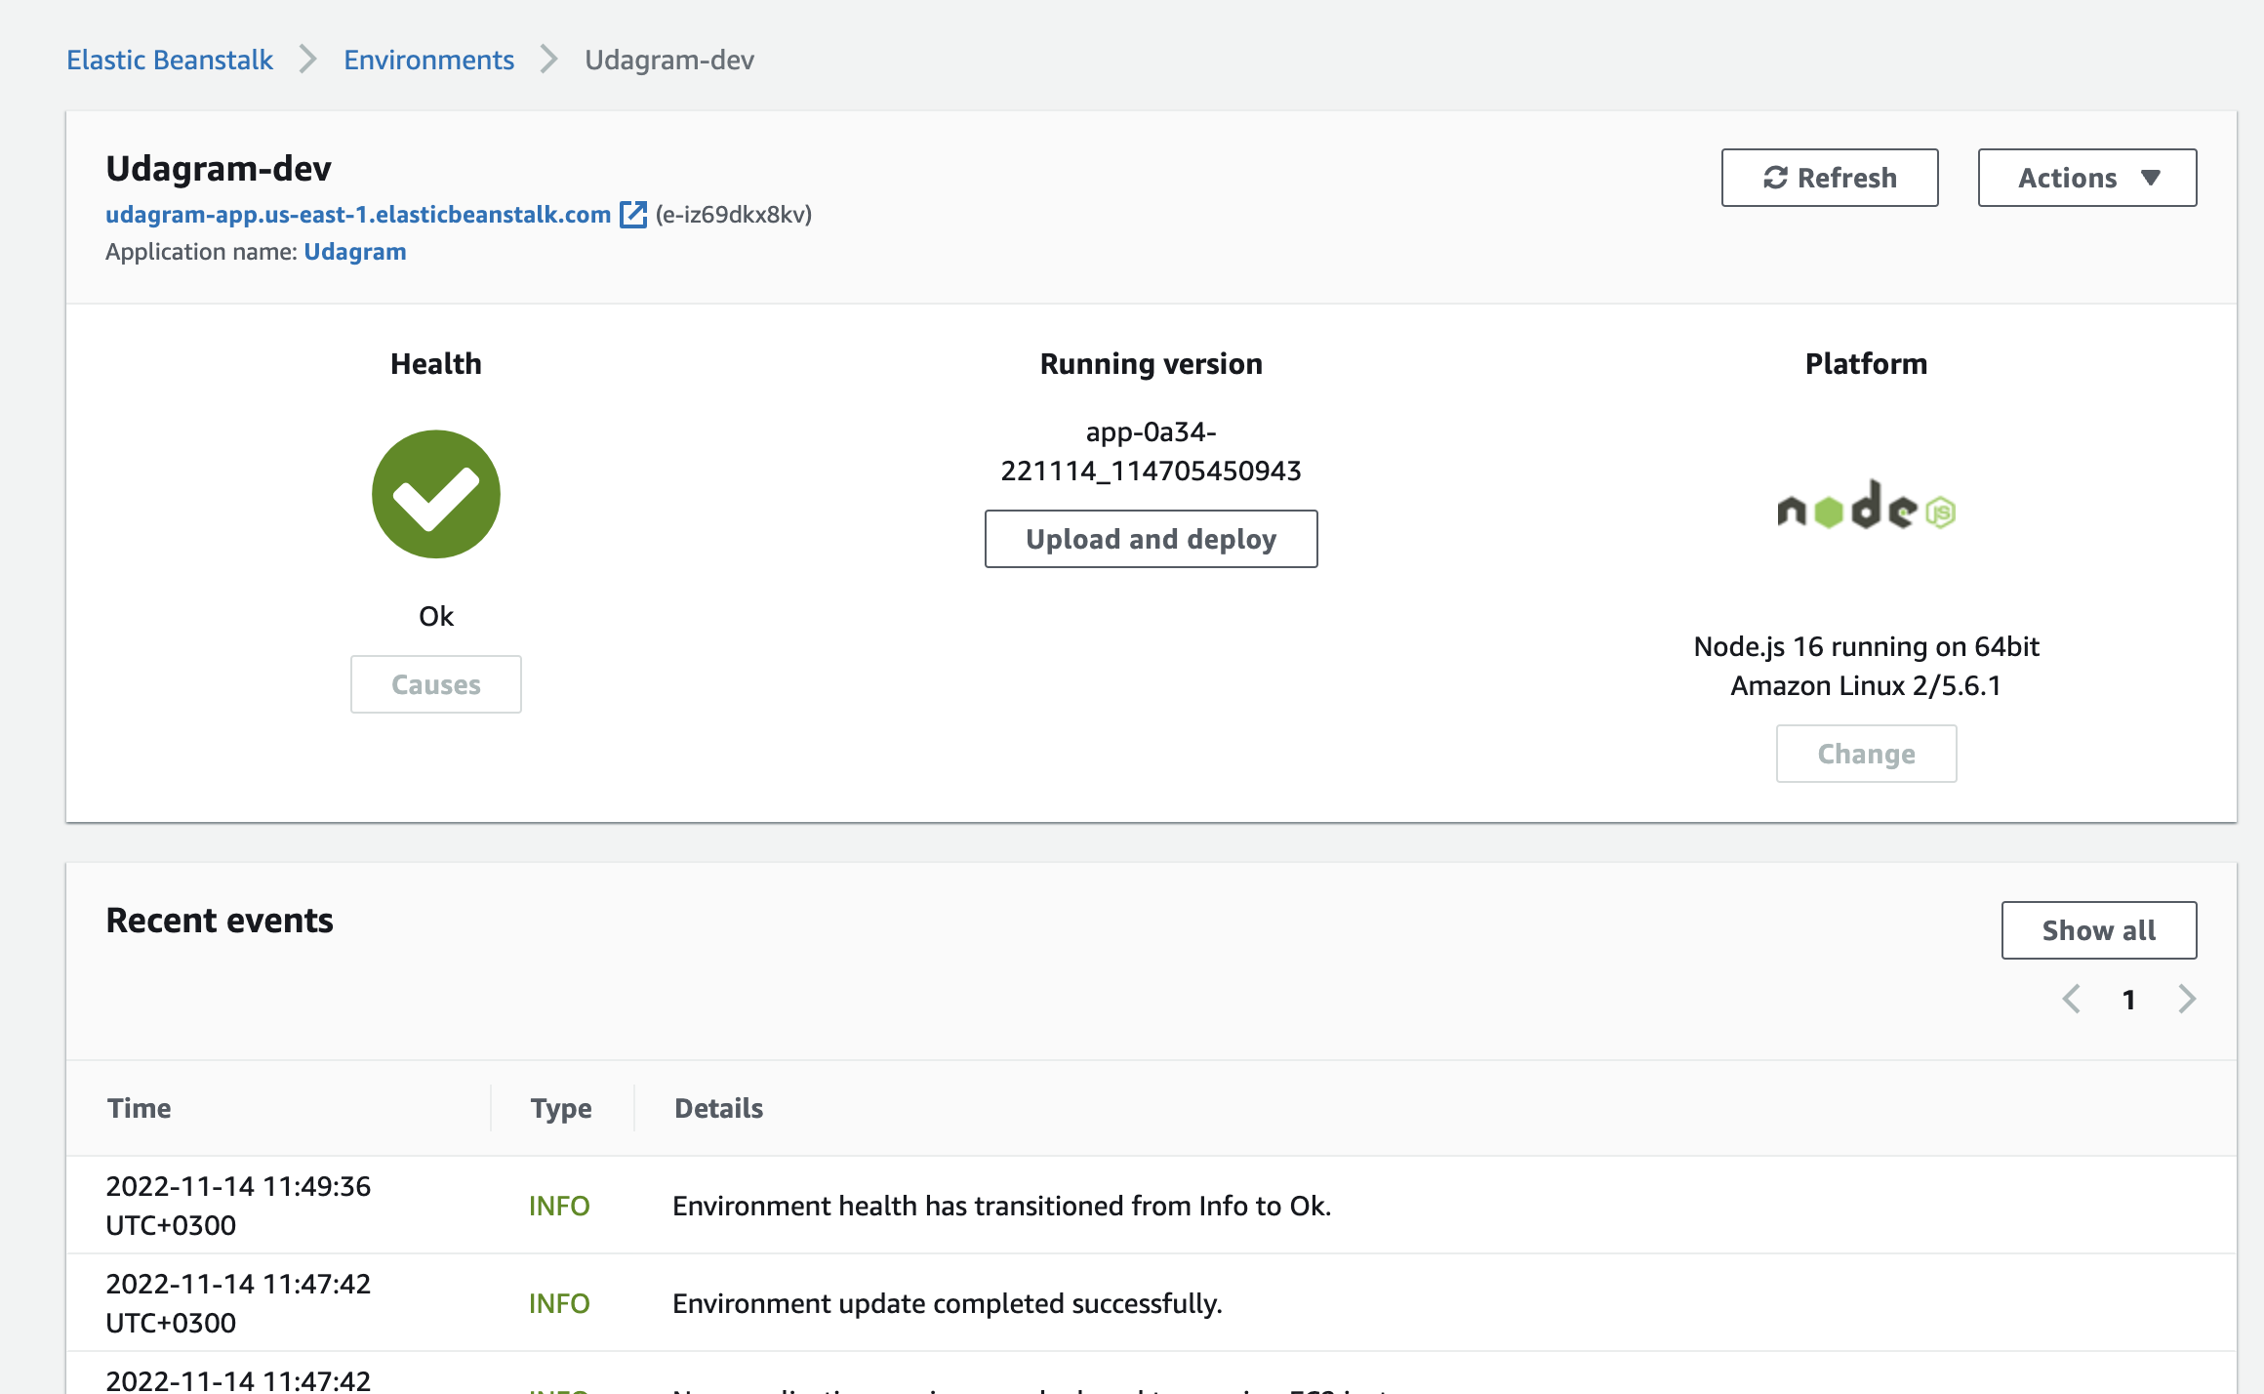Click the Details column header
The width and height of the screenshot is (2264, 1394).
click(x=719, y=1108)
